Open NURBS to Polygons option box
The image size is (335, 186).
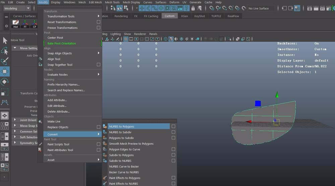173,126
